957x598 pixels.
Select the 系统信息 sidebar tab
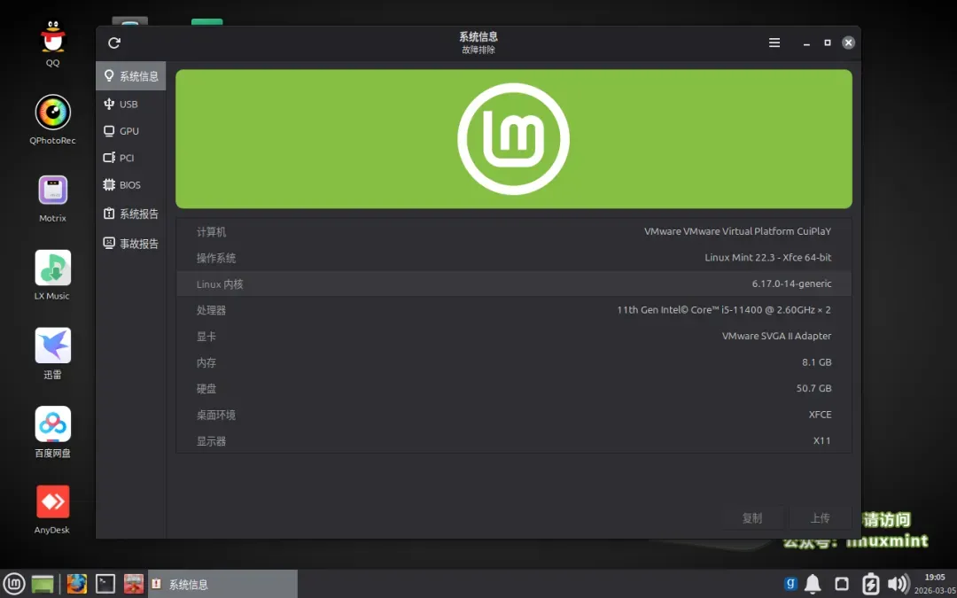tap(130, 76)
